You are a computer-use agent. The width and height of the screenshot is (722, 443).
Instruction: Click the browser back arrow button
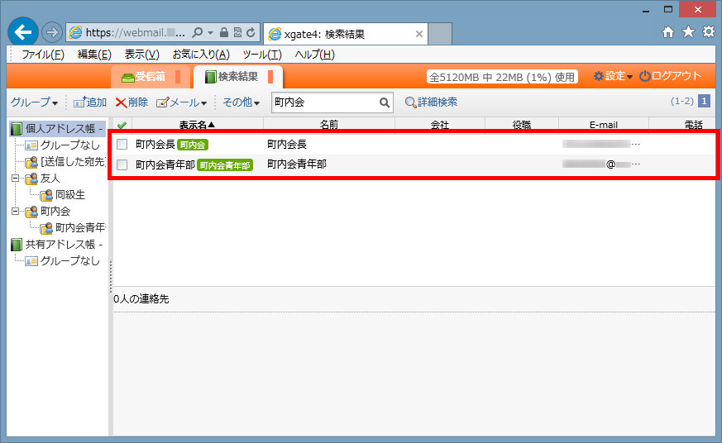(x=24, y=33)
